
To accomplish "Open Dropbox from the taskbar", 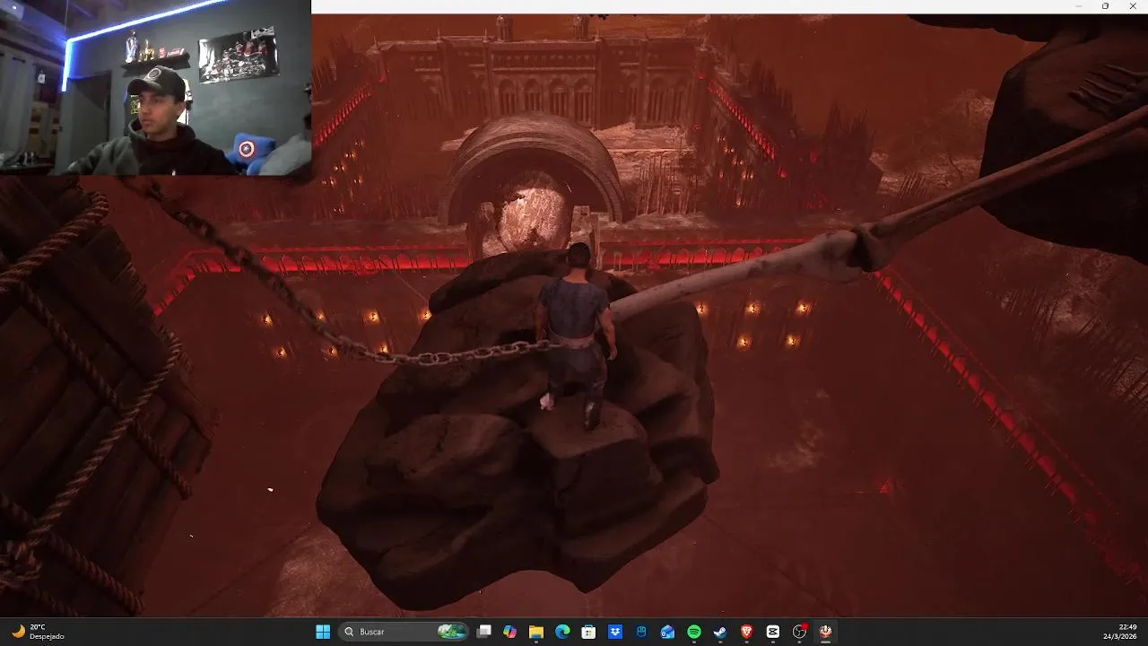I will click(x=615, y=632).
